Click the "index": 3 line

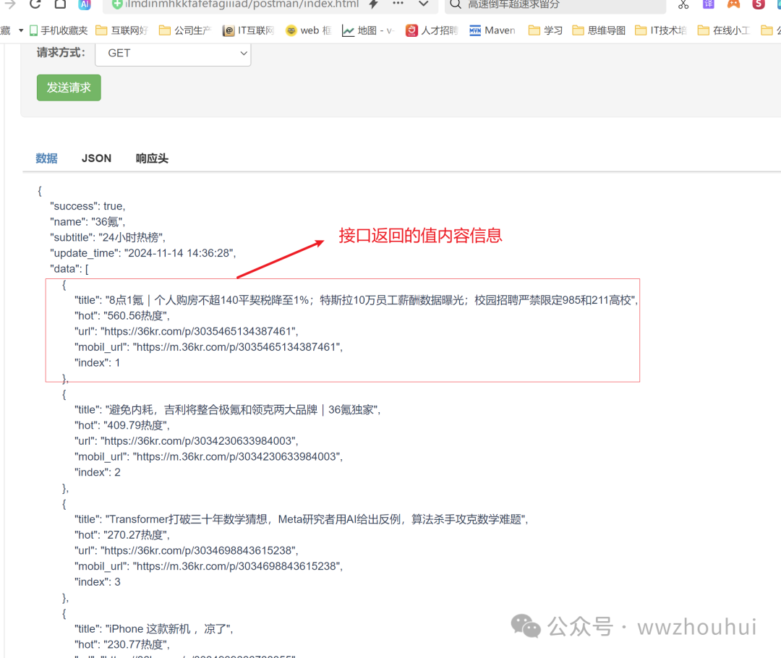point(98,582)
